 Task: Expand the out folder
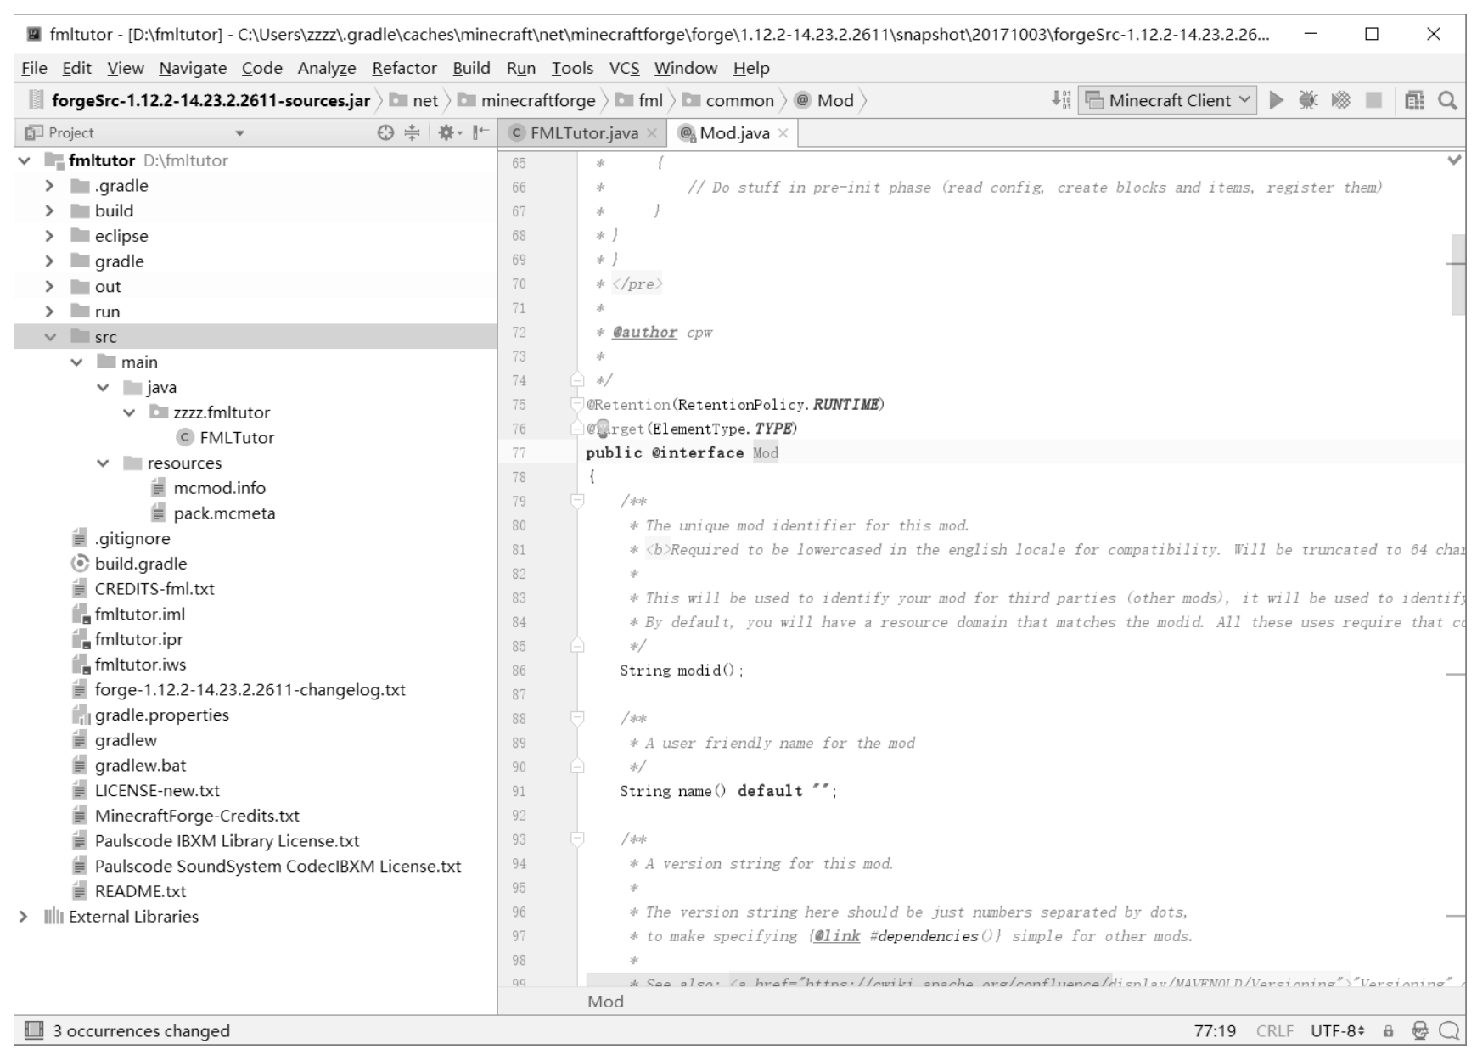(x=49, y=287)
